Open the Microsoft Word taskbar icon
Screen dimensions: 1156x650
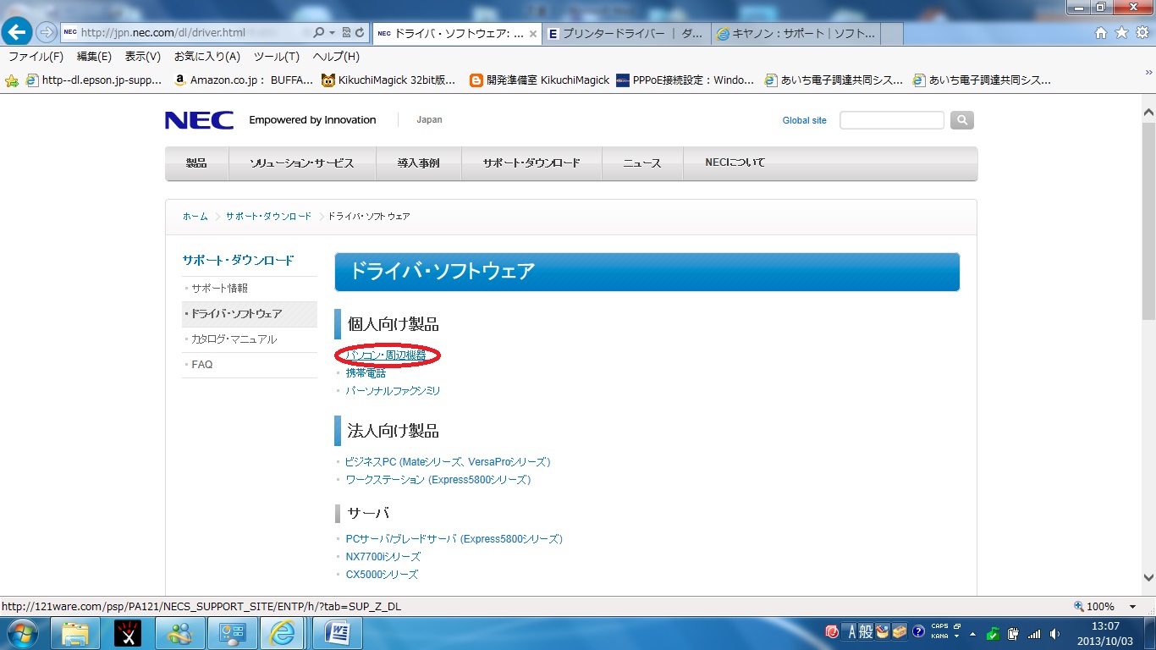pos(337,633)
